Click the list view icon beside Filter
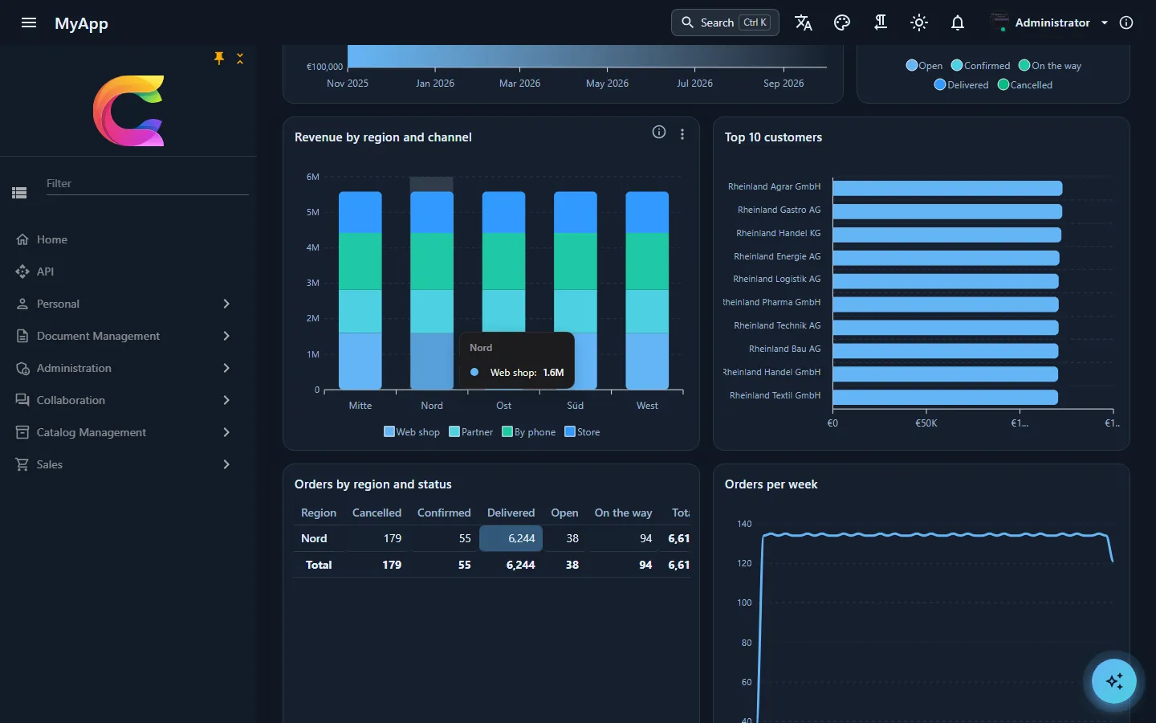Viewport: 1156px width, 723px height. 19,192
